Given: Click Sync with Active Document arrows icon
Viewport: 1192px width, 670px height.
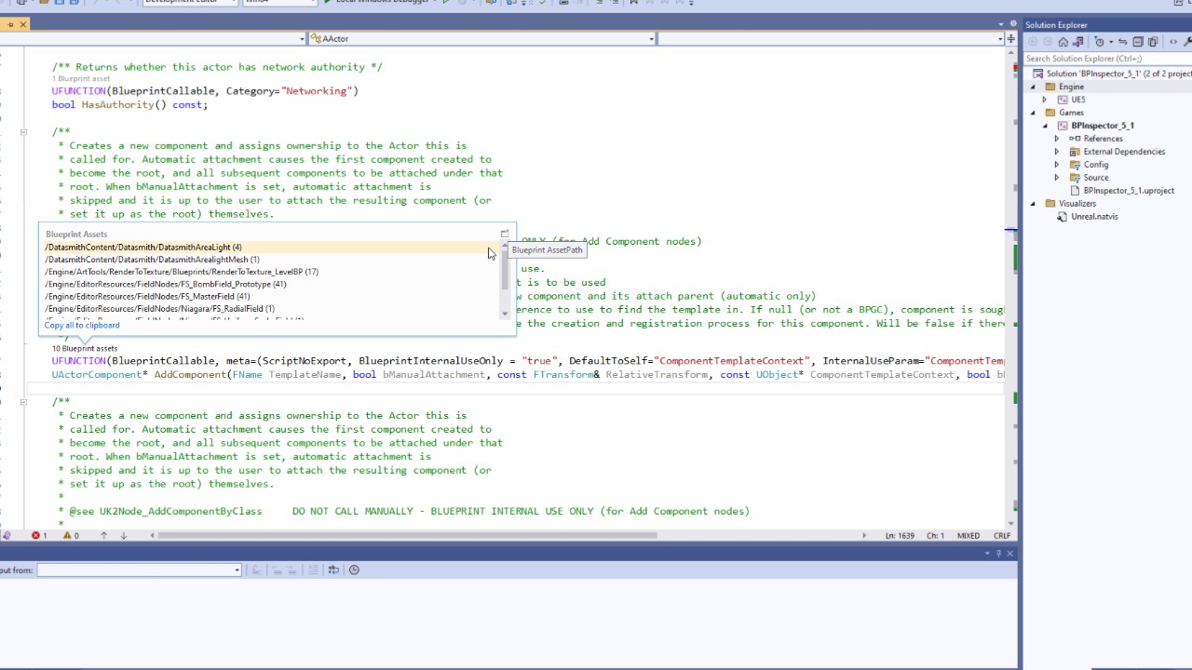Looking at the screenshot, I should 1122,42.
